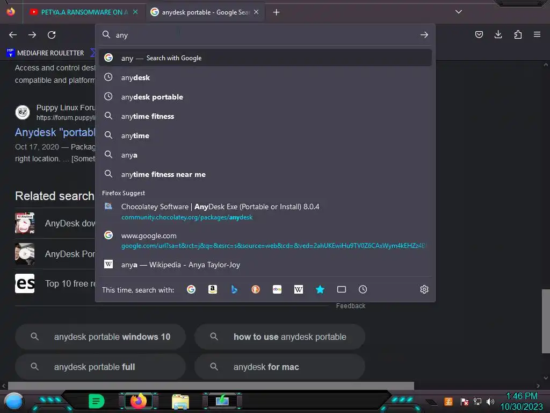Open File Explorer from the taskbar

(x=180, y=401)
